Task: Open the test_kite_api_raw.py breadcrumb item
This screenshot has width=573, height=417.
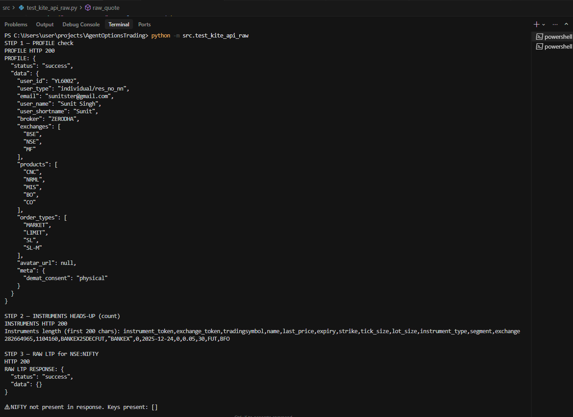Action: click(51, 8)
